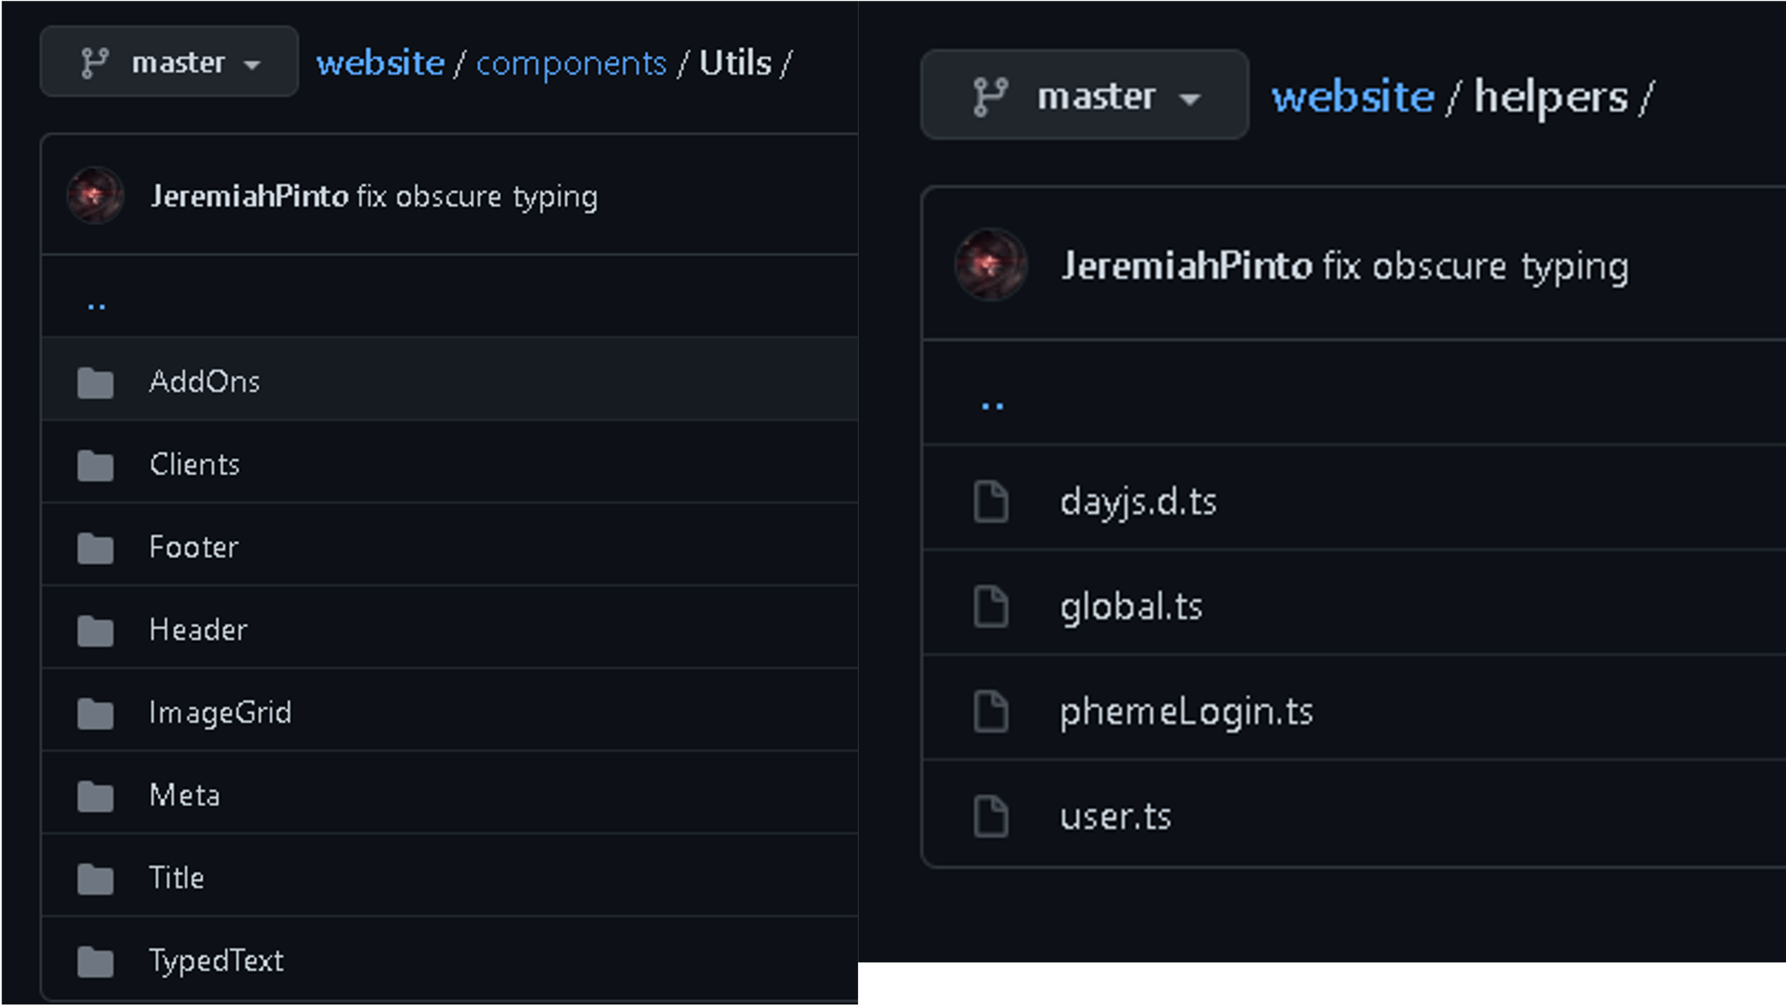Image resolution: width=1786 pixels, height=1006 pixels.
Task: Open JeremiahPinto's profile avatar on left panel
Action: coord(95,196)
